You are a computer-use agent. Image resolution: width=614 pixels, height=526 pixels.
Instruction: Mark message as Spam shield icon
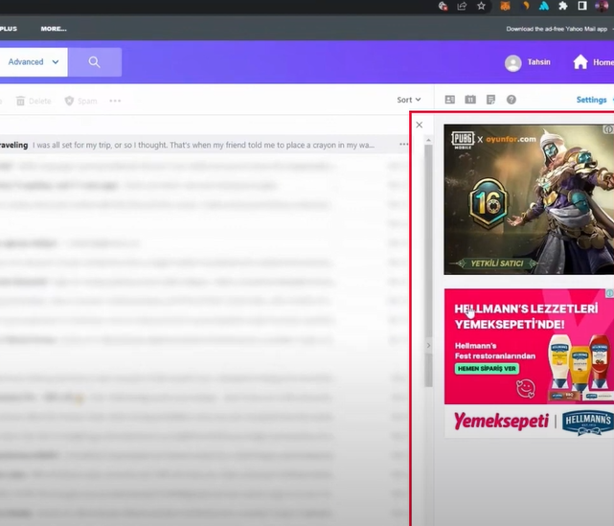click(x=69, y=101)
